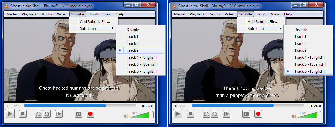Click seek progress bar in left window

[80, 106]
